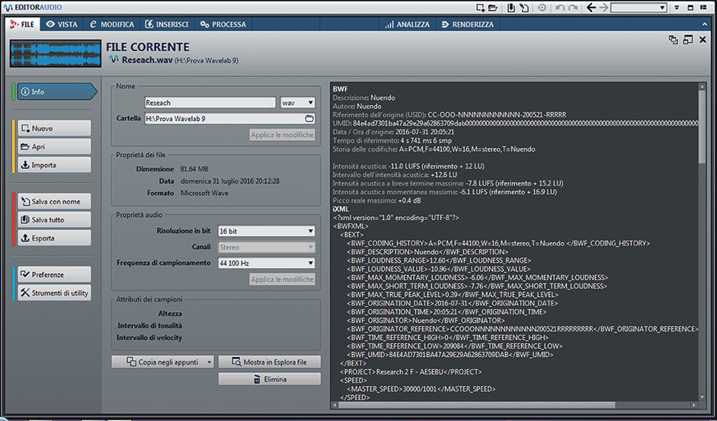Open the Copia negli appunti dropdown
Image resolution: width=717 pixels, height=421 pixels.
[210, 362]
